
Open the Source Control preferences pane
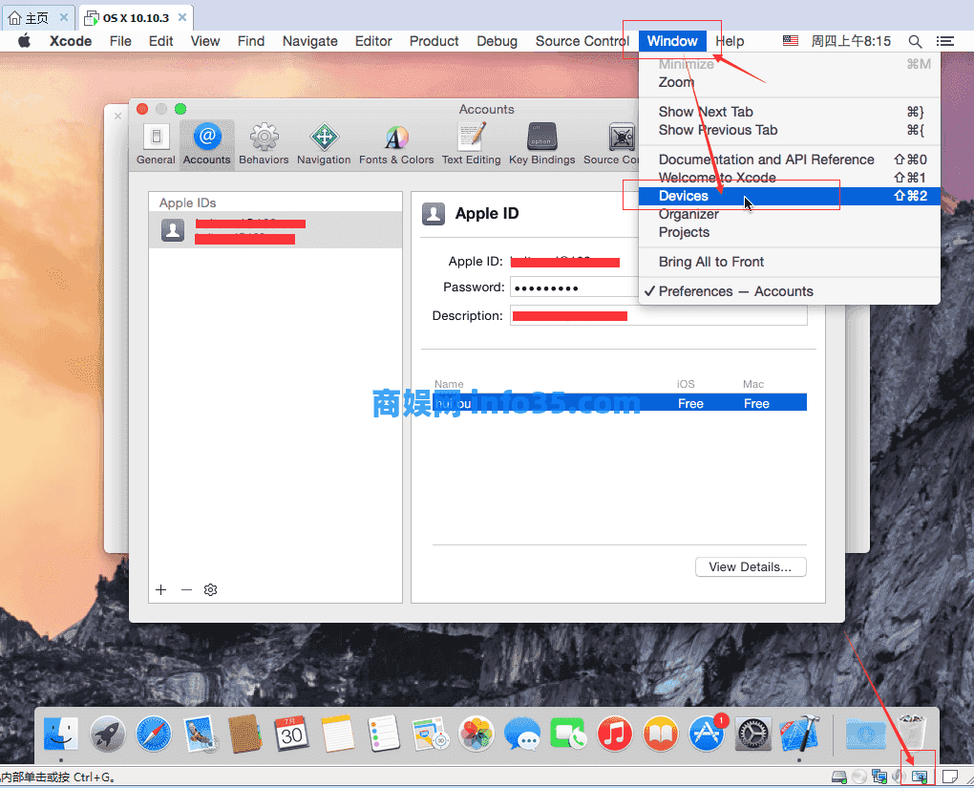[x=611, y=144]
